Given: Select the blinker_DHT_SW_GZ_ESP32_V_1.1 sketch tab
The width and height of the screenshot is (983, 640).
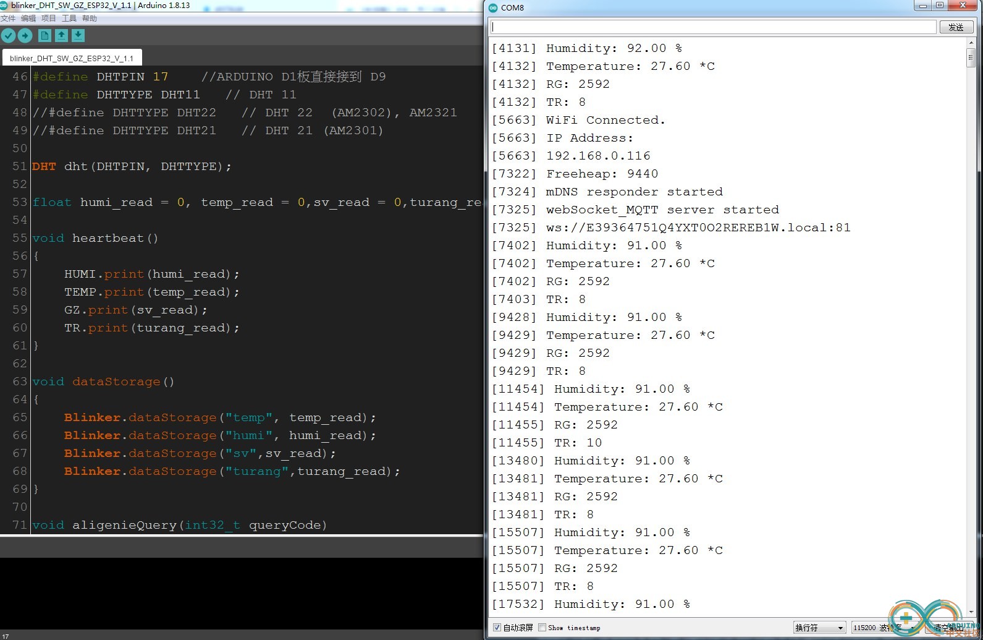Looking at the screenshot, I should (x=72, y=58).
